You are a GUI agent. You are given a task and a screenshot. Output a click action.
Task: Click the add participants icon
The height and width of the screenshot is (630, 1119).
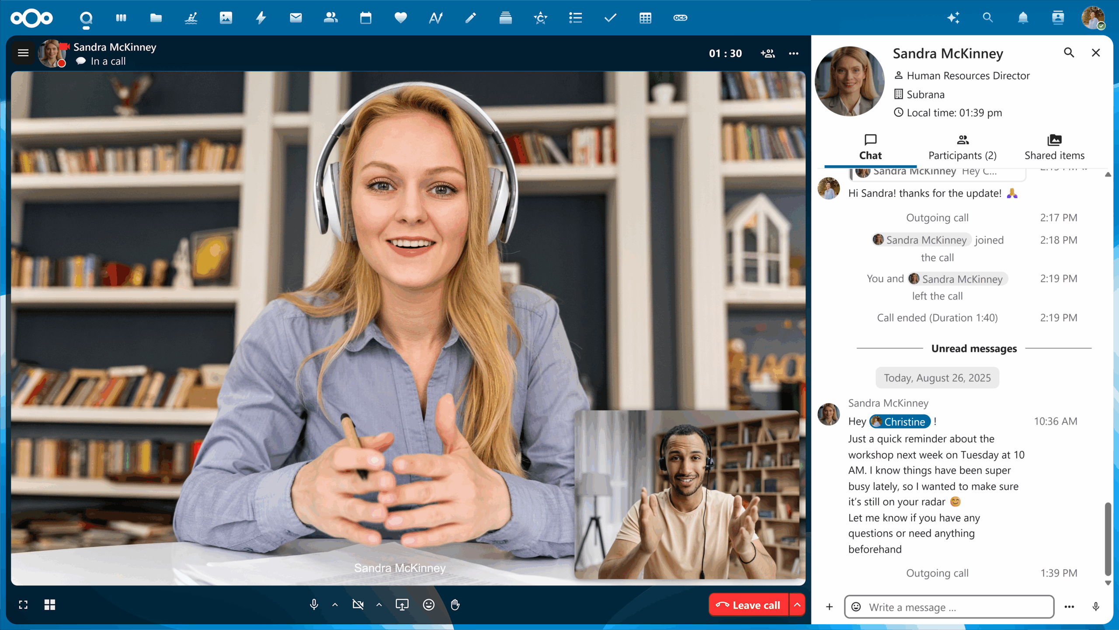tap(768, 53)
